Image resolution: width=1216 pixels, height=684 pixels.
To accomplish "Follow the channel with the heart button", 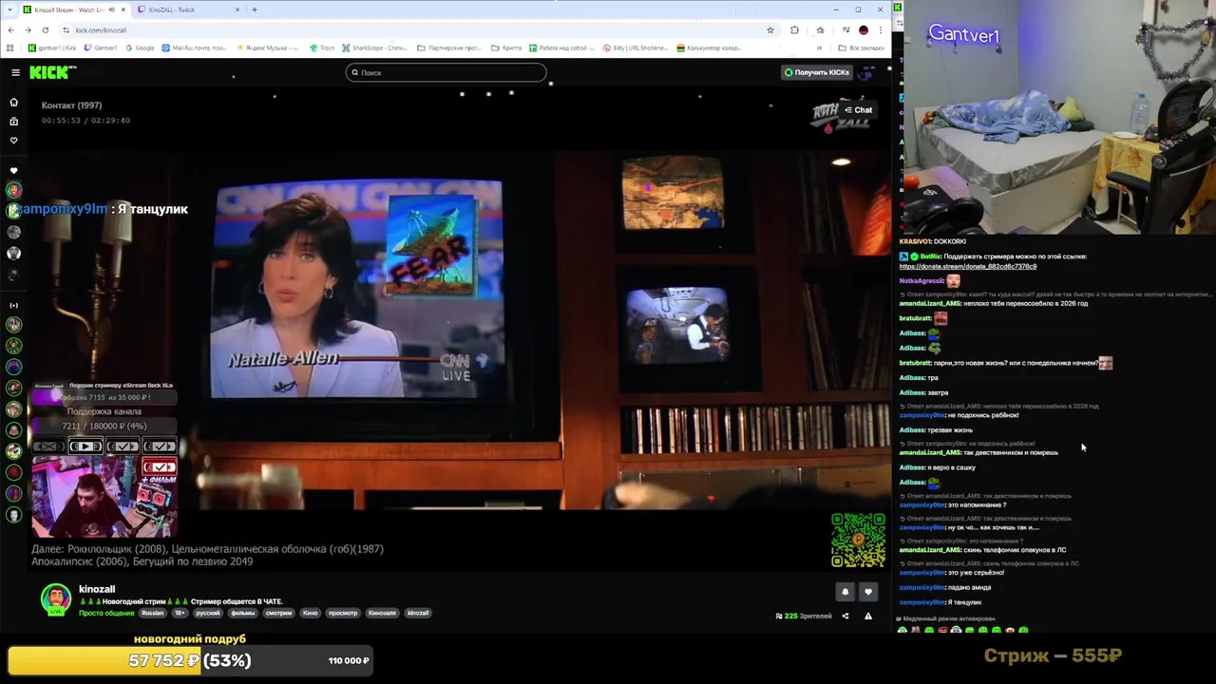I will (x=867, y=592).
